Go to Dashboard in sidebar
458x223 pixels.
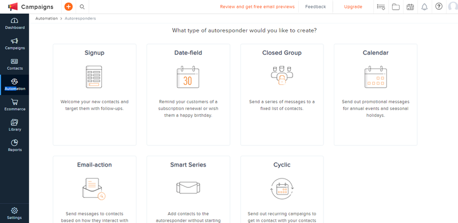(15, 24)
